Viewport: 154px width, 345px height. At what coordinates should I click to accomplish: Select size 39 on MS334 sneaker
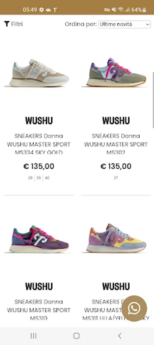[x=39, y=178]
